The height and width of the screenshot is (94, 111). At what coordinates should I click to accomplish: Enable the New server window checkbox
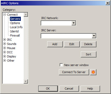(x=61, y=65)
